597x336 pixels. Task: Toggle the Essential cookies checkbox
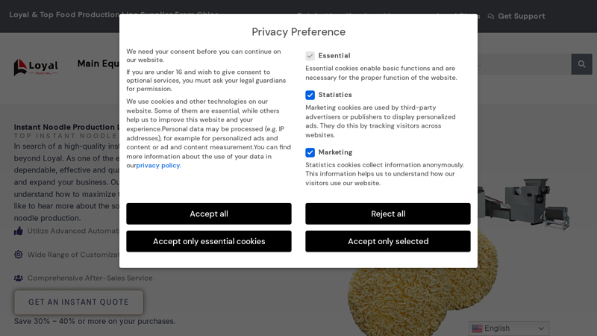point(310,56)
